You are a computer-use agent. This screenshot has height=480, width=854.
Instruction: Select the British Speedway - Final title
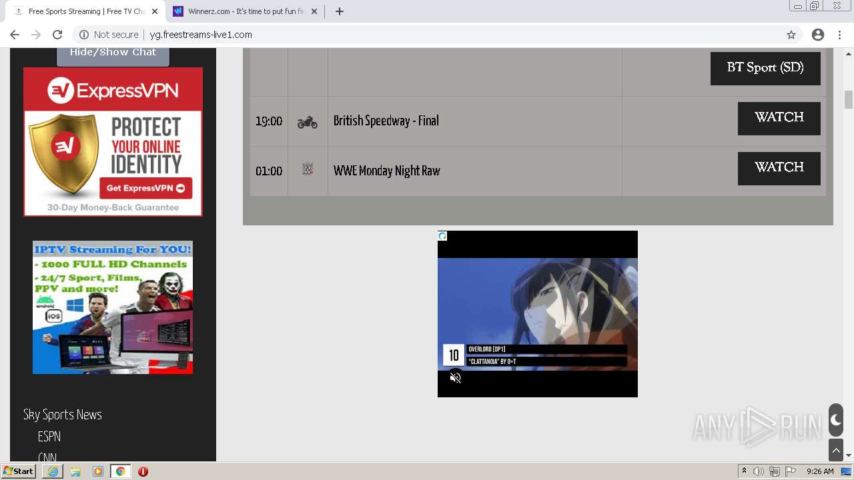[386, 121]
